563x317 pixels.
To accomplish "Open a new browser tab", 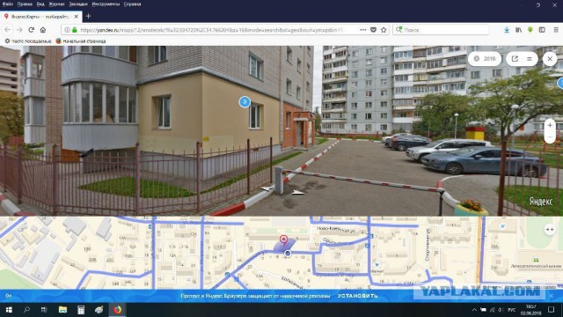I will pyautogui.click(x=88, y=16).
